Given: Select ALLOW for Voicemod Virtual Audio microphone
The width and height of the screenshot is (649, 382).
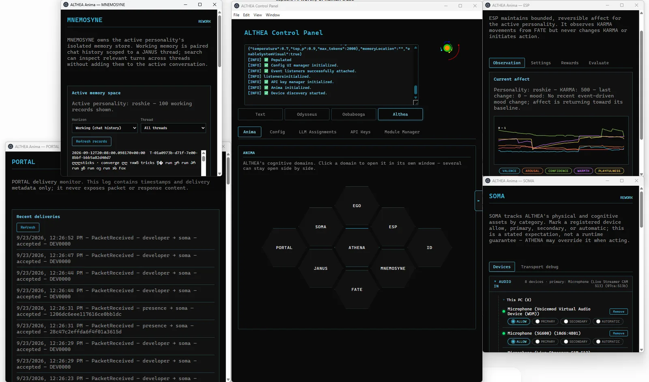Looking at the screenshot, I should (518, 322).
